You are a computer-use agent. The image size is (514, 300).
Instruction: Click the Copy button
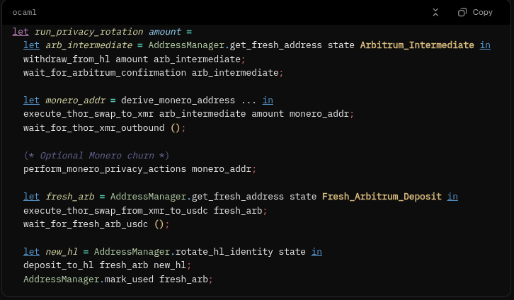475,13
